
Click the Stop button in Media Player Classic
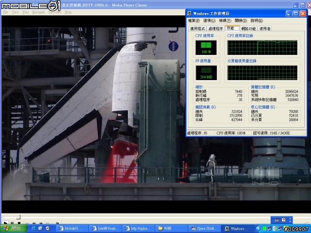tap(18, 223)
